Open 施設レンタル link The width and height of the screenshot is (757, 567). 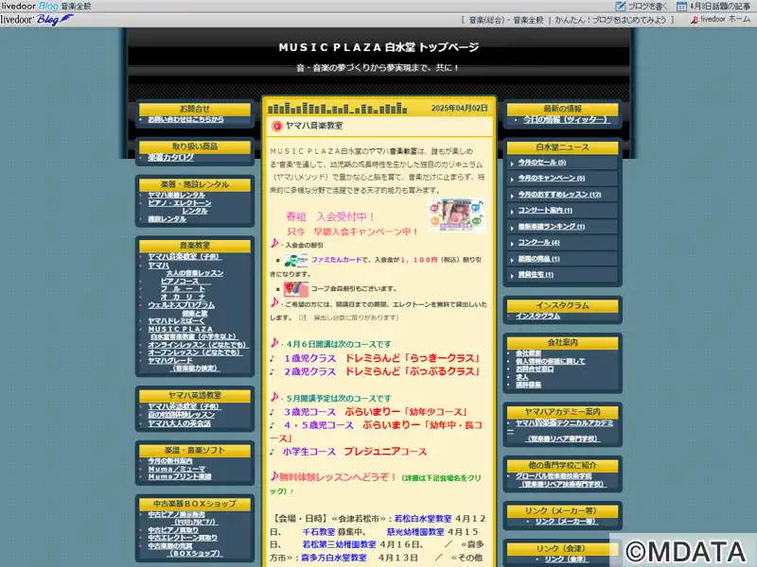167,219
